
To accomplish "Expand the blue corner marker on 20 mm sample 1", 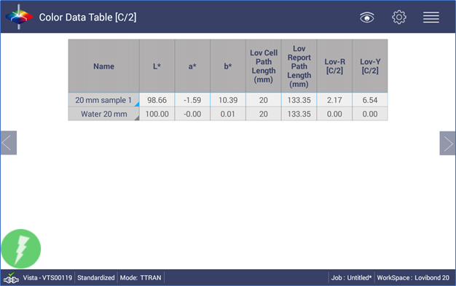I will click(x=137, y=104).
